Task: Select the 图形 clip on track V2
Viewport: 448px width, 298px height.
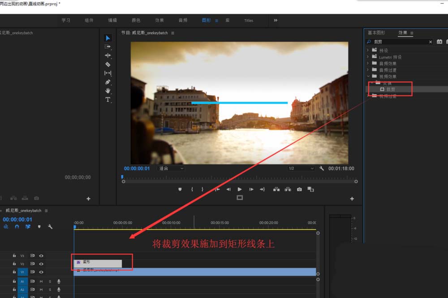Action: (99, 262)
